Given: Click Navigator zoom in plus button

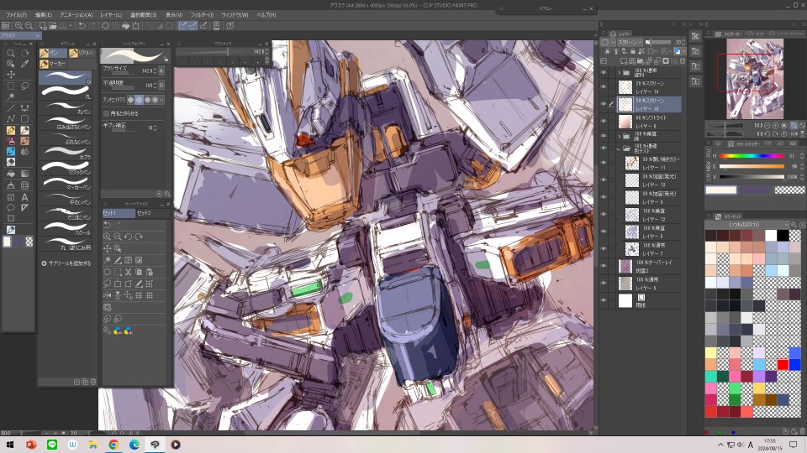Looking at the screenshot, I should [x=776, y=125].
